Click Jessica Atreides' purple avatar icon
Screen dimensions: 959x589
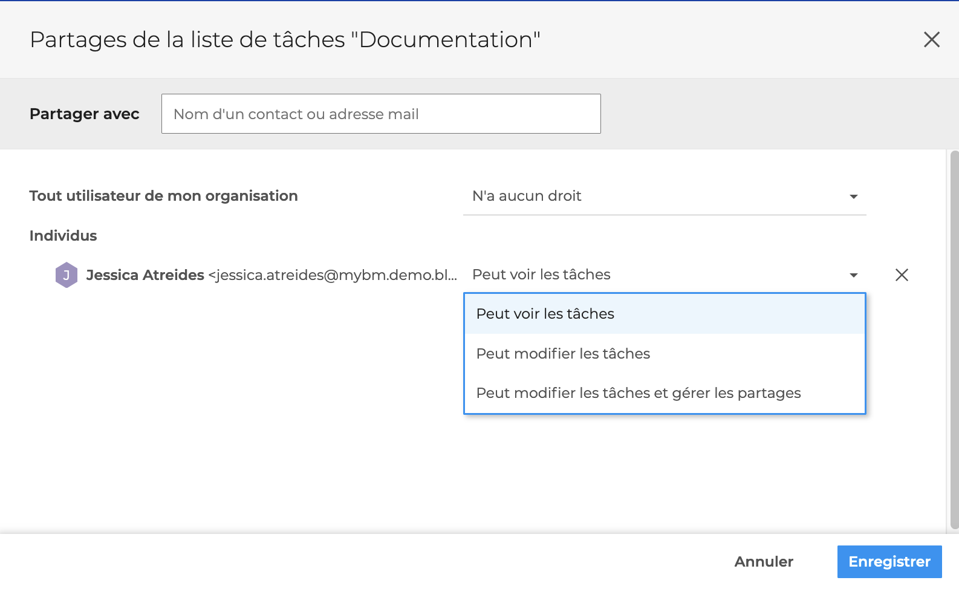pyautogui.click(x=67, y=275)
